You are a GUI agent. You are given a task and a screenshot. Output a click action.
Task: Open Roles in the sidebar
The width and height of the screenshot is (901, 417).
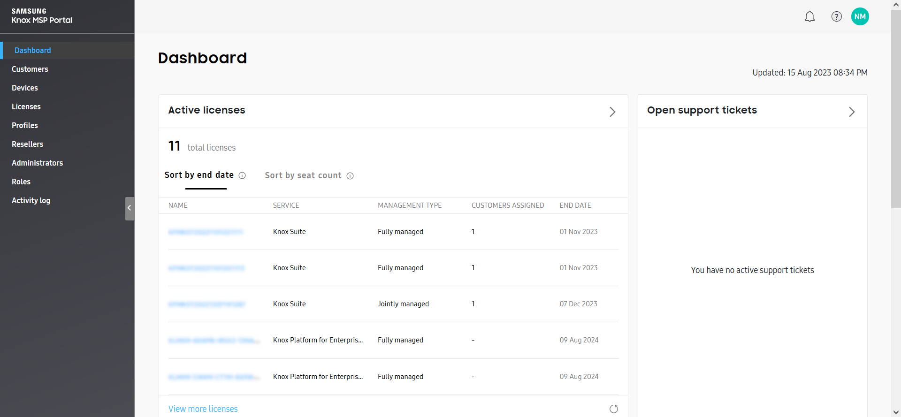21,182
